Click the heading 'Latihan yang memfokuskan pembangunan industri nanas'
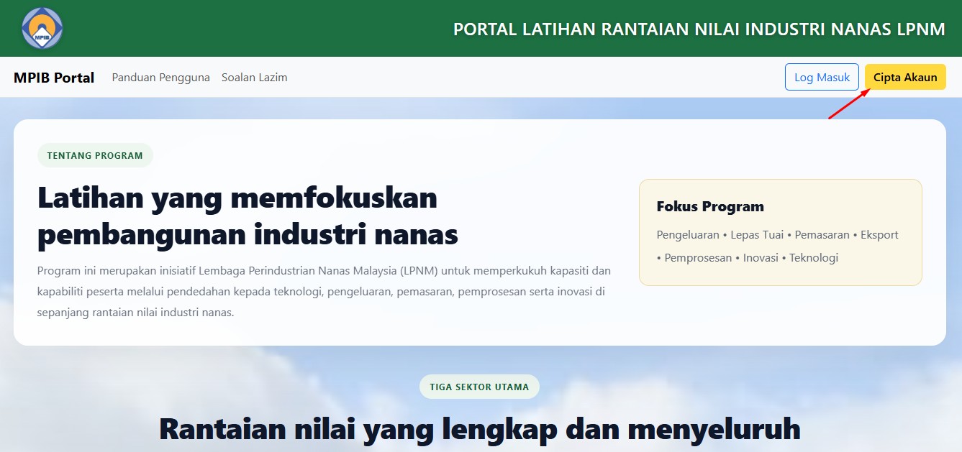Image resolution: width=962 pixels, height=452 pixels. tap(248, 216)
